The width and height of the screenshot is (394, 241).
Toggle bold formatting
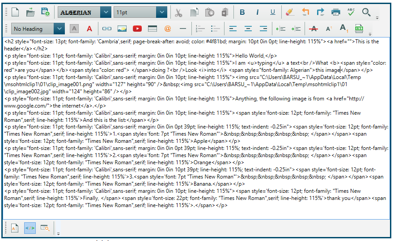pyautogui.click(x=242, y=12)
